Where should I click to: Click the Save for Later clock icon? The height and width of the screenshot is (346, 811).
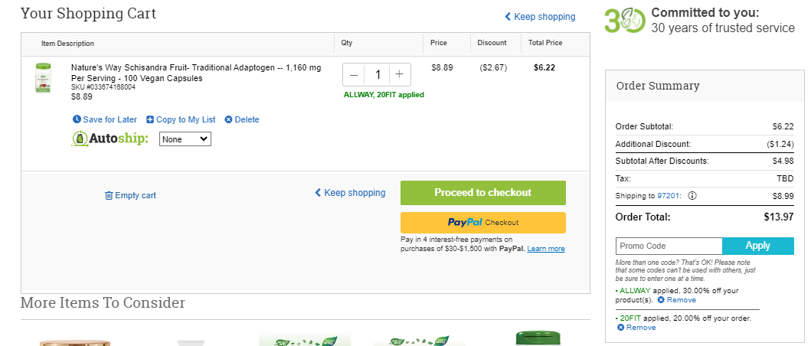click(77, 119)
